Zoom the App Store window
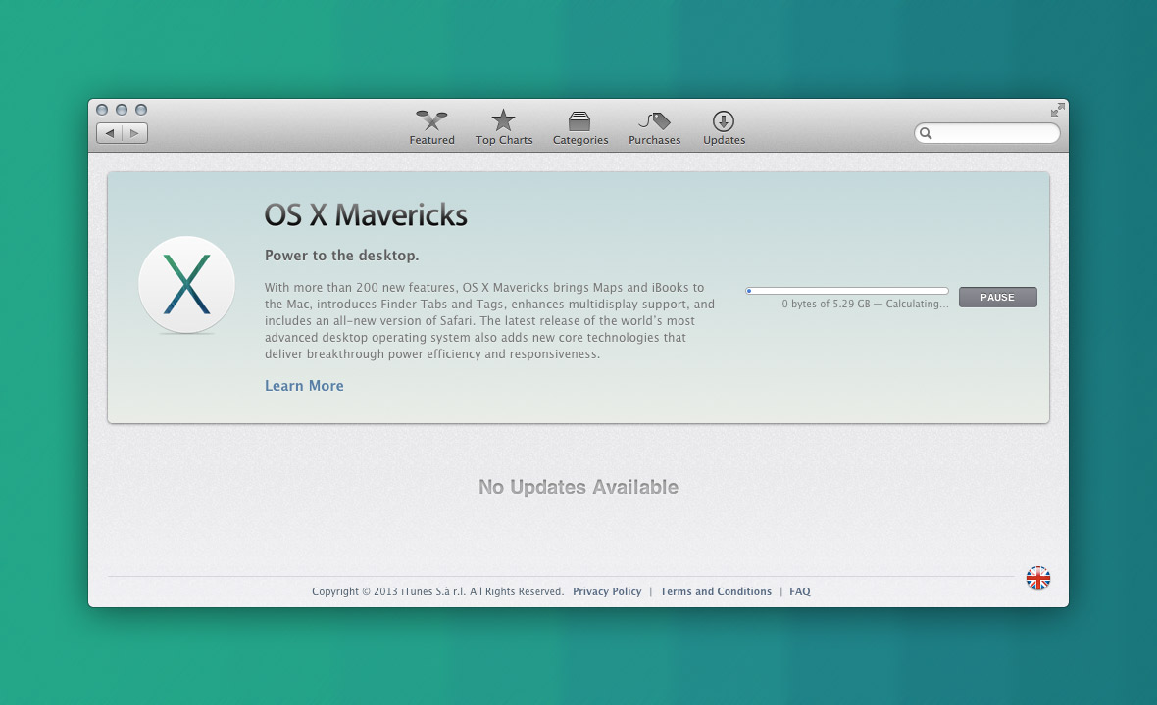 pos(141,110)
